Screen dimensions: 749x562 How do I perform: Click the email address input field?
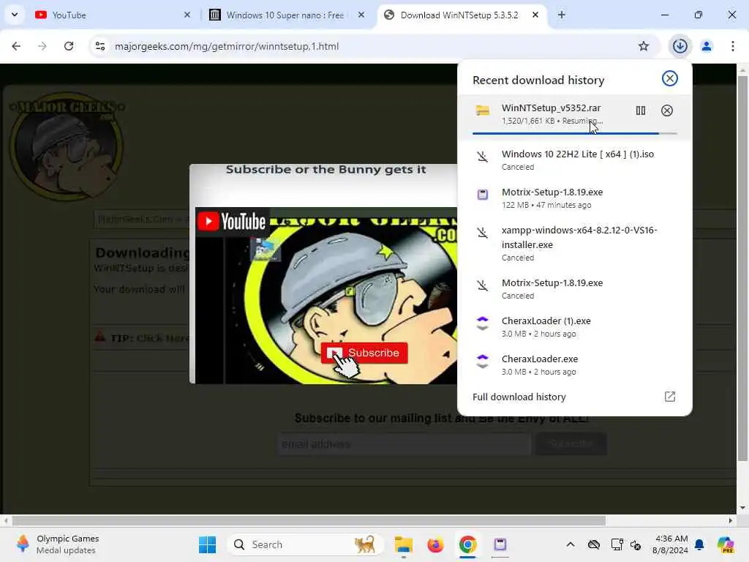pos(404,444)
